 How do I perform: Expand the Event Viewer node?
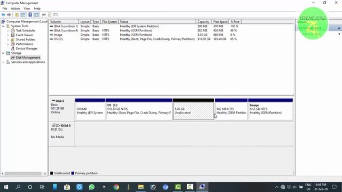[x=8, y=35]
